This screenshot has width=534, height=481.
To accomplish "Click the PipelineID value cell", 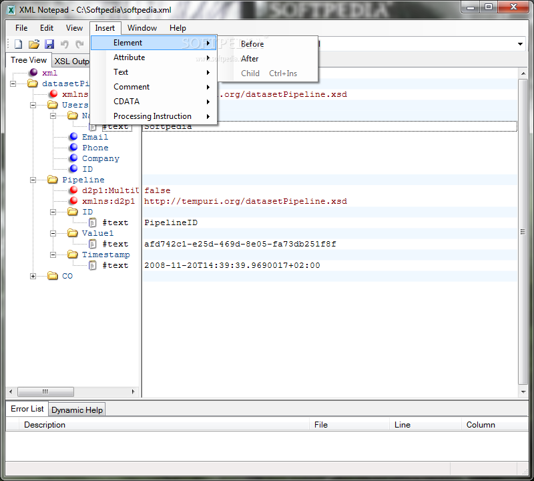I will 330,222.
